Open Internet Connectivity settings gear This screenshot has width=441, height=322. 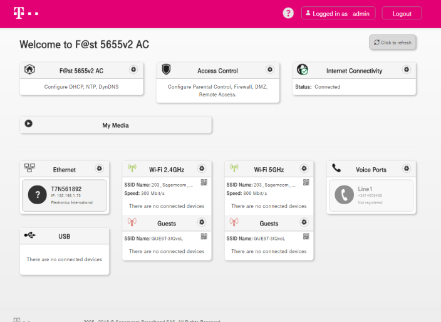click(x=407, y=70)
